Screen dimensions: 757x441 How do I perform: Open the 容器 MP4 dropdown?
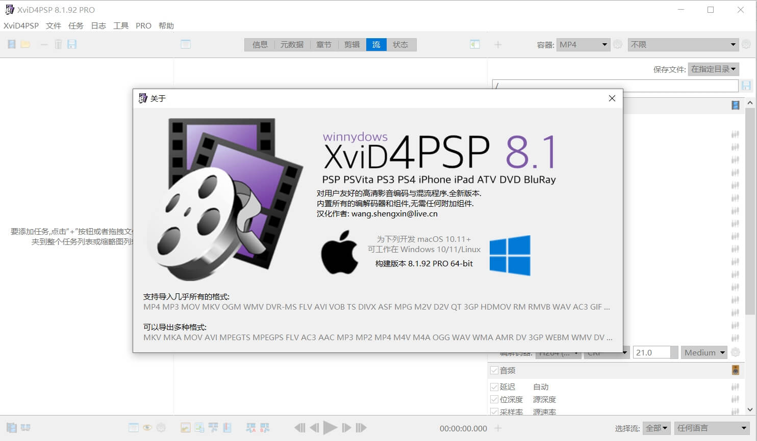[x=583, y=45]
